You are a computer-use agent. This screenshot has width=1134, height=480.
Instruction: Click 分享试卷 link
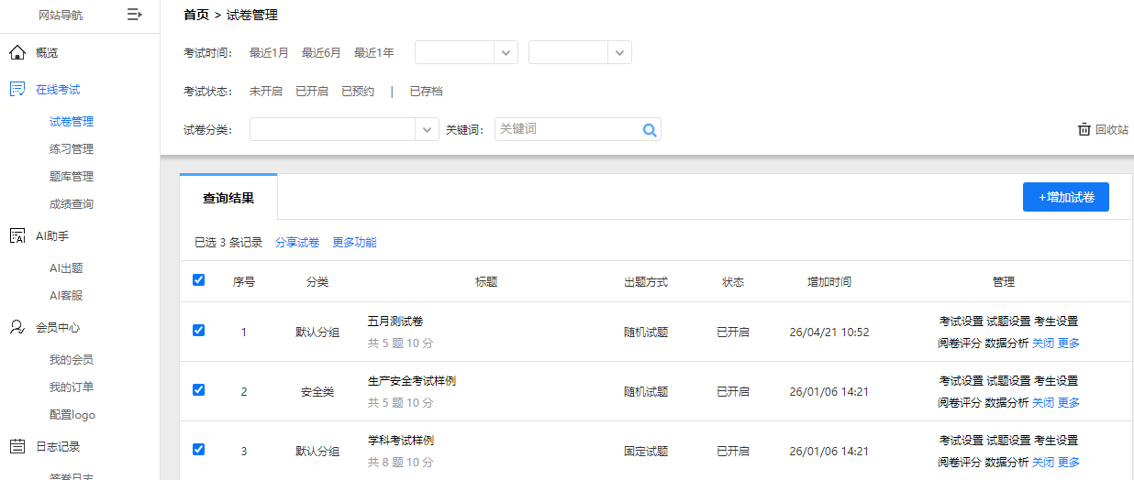(297, 243)
